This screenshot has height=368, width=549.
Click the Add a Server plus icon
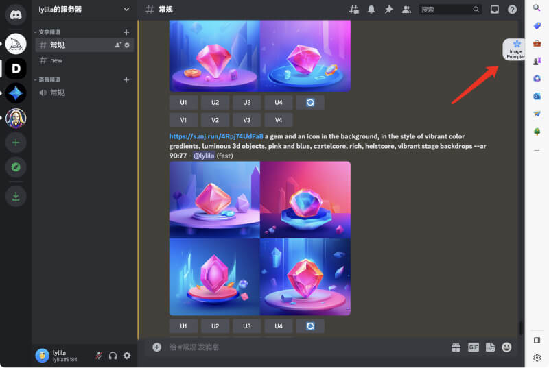tap(16, 143)
